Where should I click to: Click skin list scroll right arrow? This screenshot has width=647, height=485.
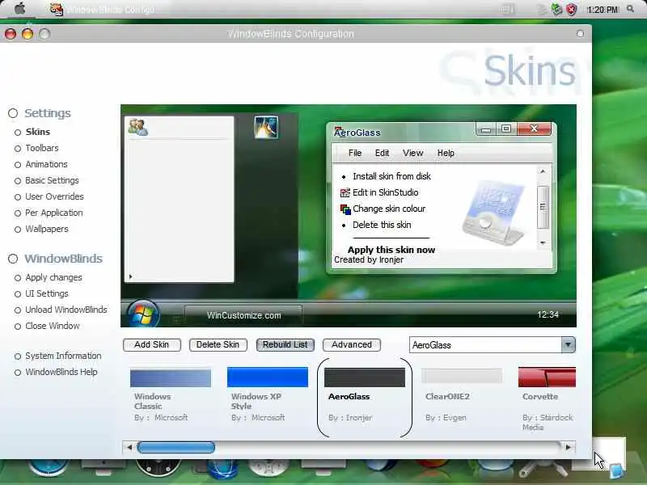(x=569, y=447)
